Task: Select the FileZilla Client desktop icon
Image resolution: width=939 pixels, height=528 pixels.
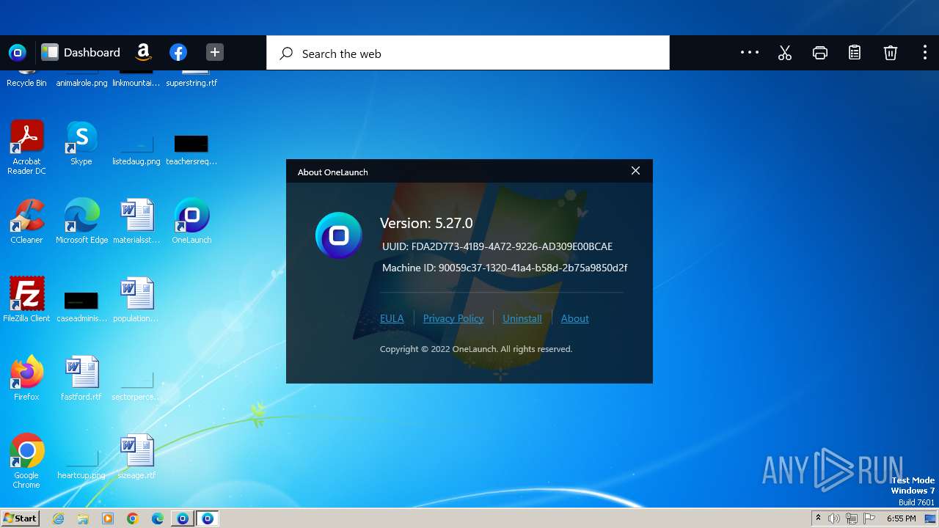Action: [x=26, y=299]
